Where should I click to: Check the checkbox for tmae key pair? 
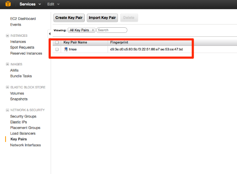(x=57, y=49)
